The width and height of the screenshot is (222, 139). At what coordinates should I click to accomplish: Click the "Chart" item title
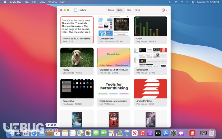click(139, 39)
